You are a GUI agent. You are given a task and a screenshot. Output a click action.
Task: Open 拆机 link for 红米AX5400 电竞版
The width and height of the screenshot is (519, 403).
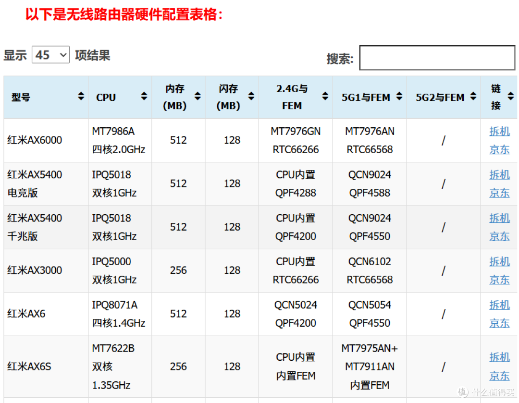coord(499,175)
